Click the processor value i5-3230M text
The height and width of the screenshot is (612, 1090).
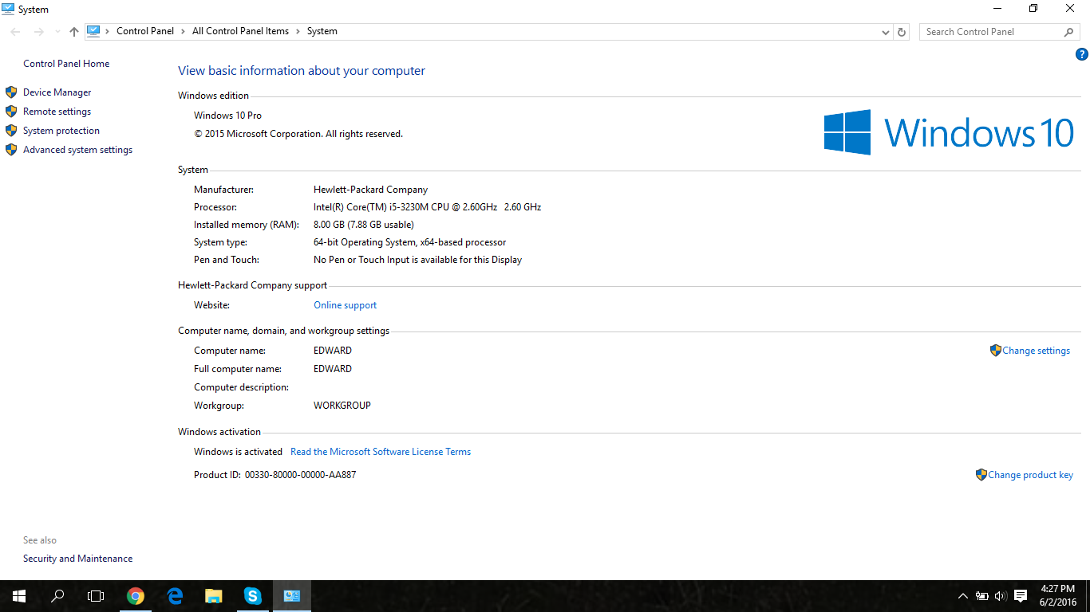tap(428, 207)
